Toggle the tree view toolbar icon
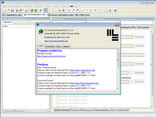Viewport: 156px width, 117px height. (x=46, y=10)
